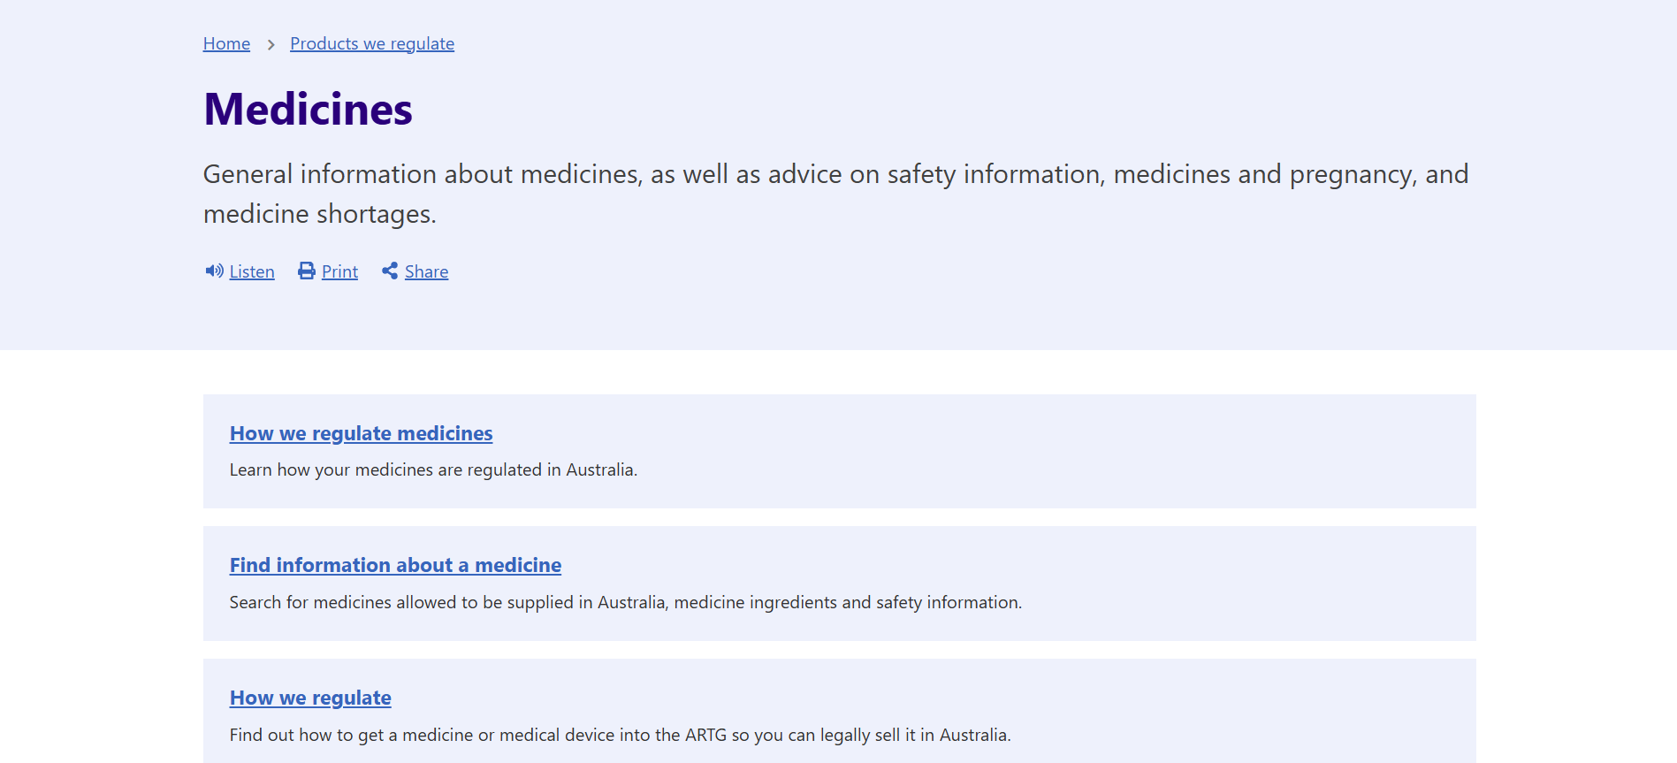Go to the Home breadcrumb link
Viewport: 1677px width, 763px height.
coord(226,44)
